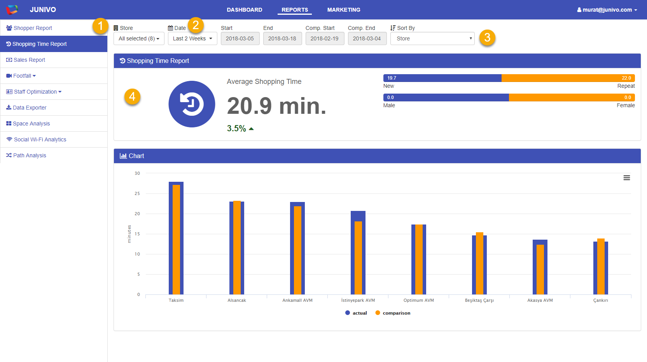Click the Social Wi-Fi Analytics wifi icon
The height and width of the screenshot is (362, 647).
click(x=9, y=139)
